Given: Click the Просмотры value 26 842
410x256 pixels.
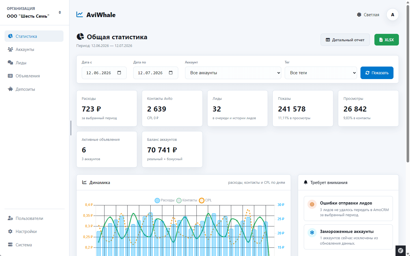Looking at the screenshot, I should click(355, 109).
